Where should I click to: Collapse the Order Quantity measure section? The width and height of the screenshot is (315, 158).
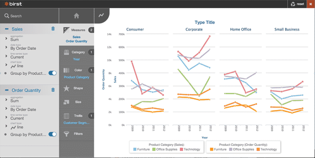pyautogui.click(x=7, y=90)
